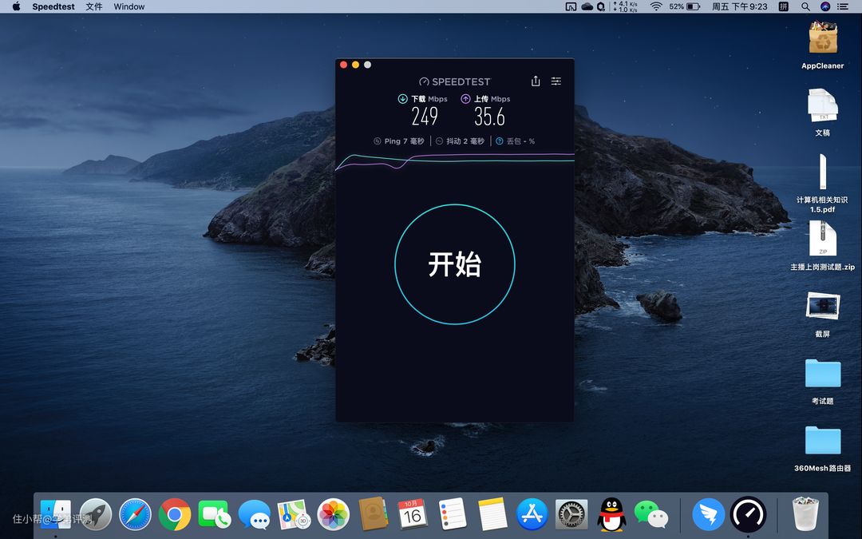Click the Speedtest share icon

tap(536, 81)
